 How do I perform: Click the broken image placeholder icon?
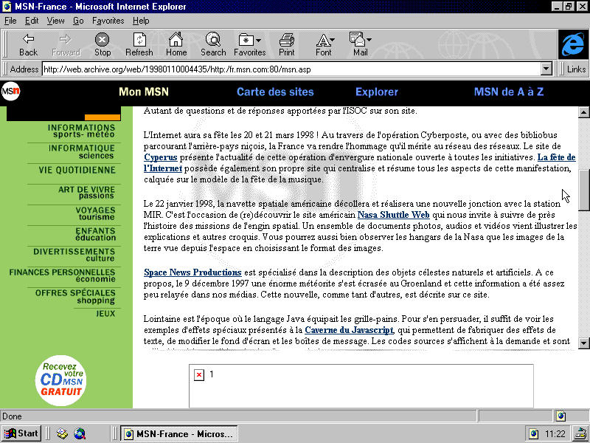[199, 375]
